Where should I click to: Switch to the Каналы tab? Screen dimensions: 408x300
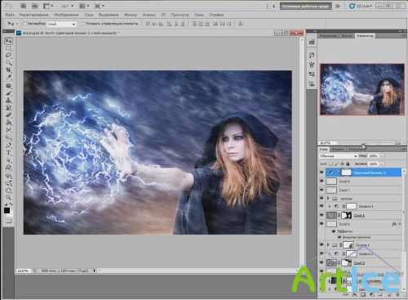[x=338, y=150]
